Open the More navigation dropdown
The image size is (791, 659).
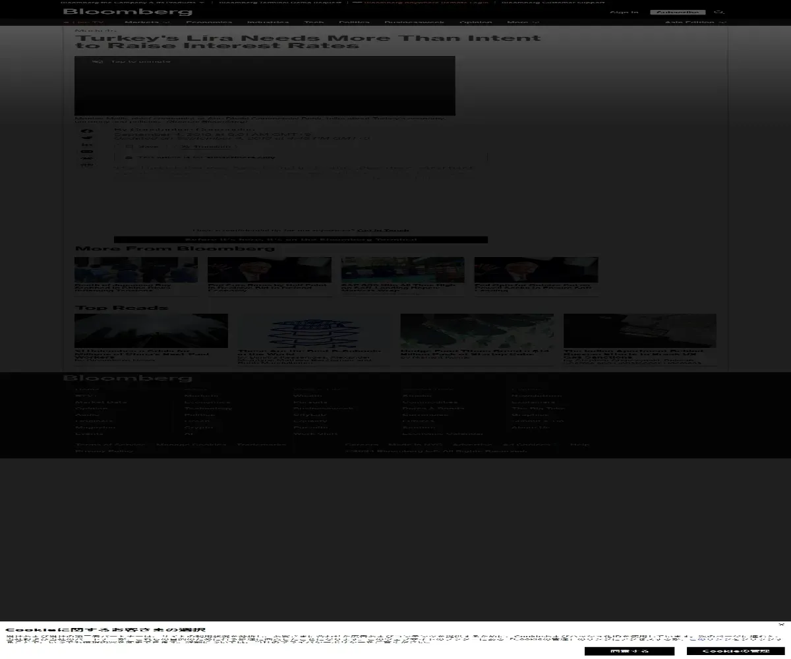[523, 22]
